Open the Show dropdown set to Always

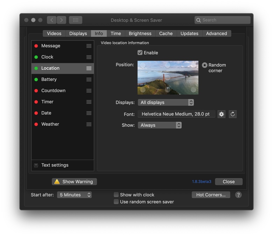click(x=160, y=125)
